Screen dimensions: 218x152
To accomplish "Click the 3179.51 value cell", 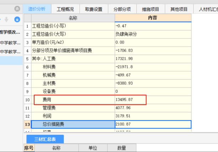I will (153, 116).
